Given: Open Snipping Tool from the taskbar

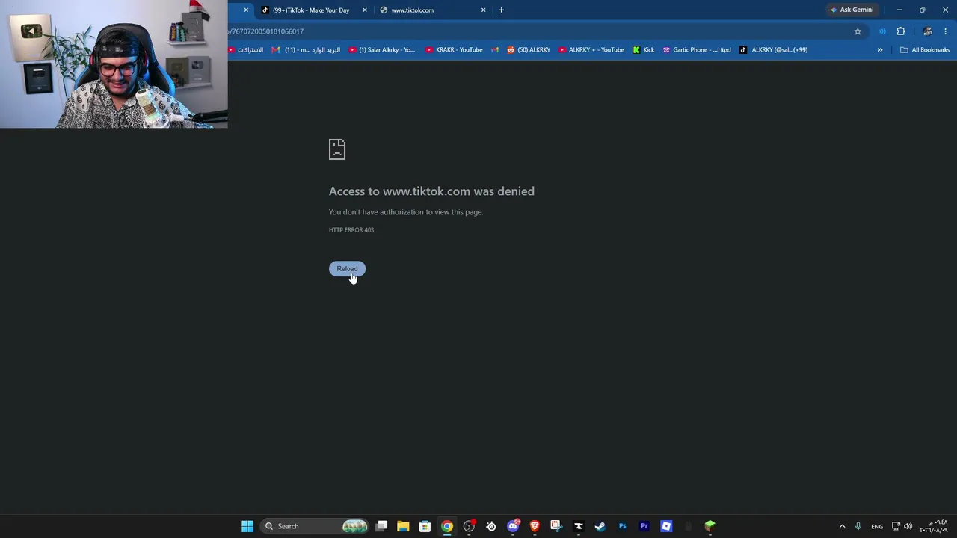Looking at the screenshot, I should coord(556,526).
